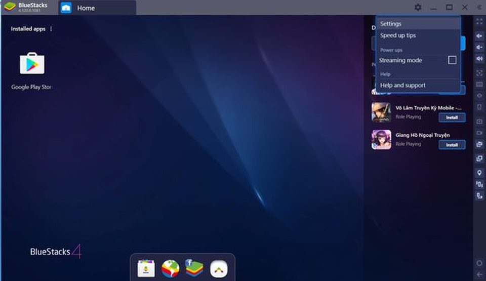Take a screenshot with the camera icon
This screenshot has width=486, height=281.
point(479,122)
